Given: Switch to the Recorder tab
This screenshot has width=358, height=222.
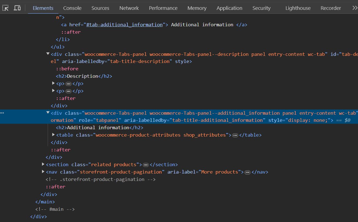Looking at the screenshot, I should coord(331,8).
